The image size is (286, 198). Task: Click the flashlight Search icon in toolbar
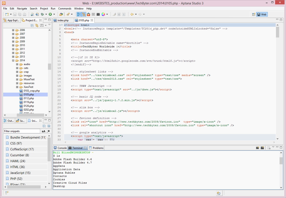[68, 14]
